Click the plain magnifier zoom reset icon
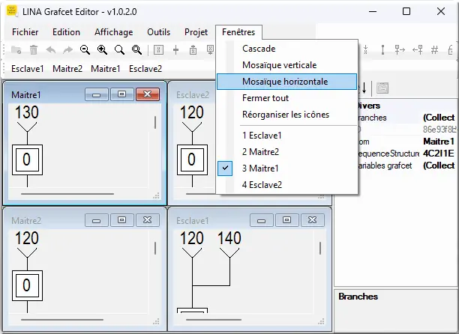The width and height of the screenshot is (459, 334). pos(119,49)
